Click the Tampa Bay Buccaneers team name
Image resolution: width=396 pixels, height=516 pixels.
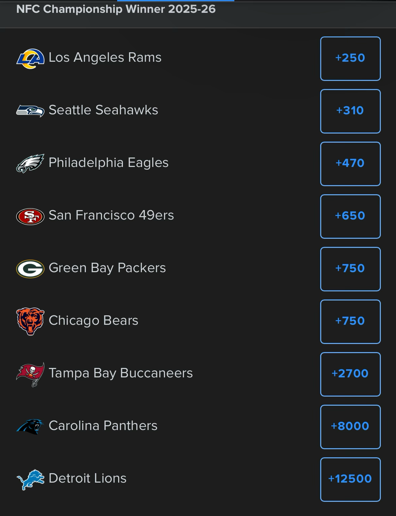coord(121,373)
